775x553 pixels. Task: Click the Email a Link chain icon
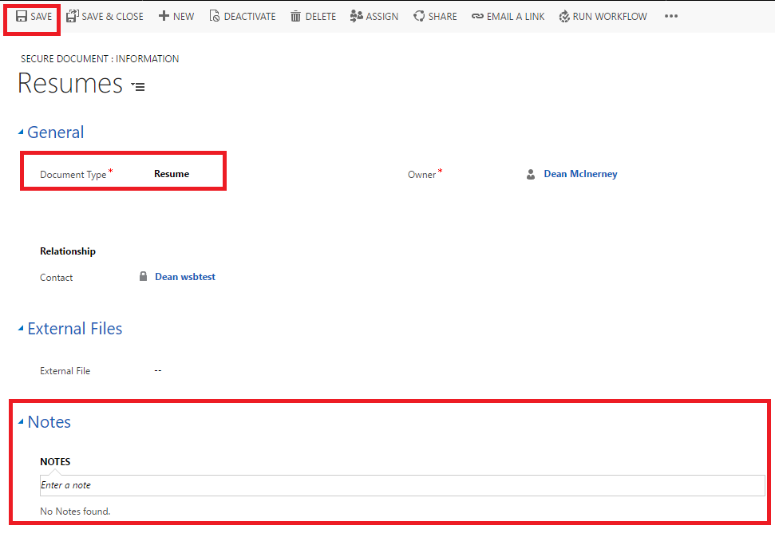pos(477,16)
